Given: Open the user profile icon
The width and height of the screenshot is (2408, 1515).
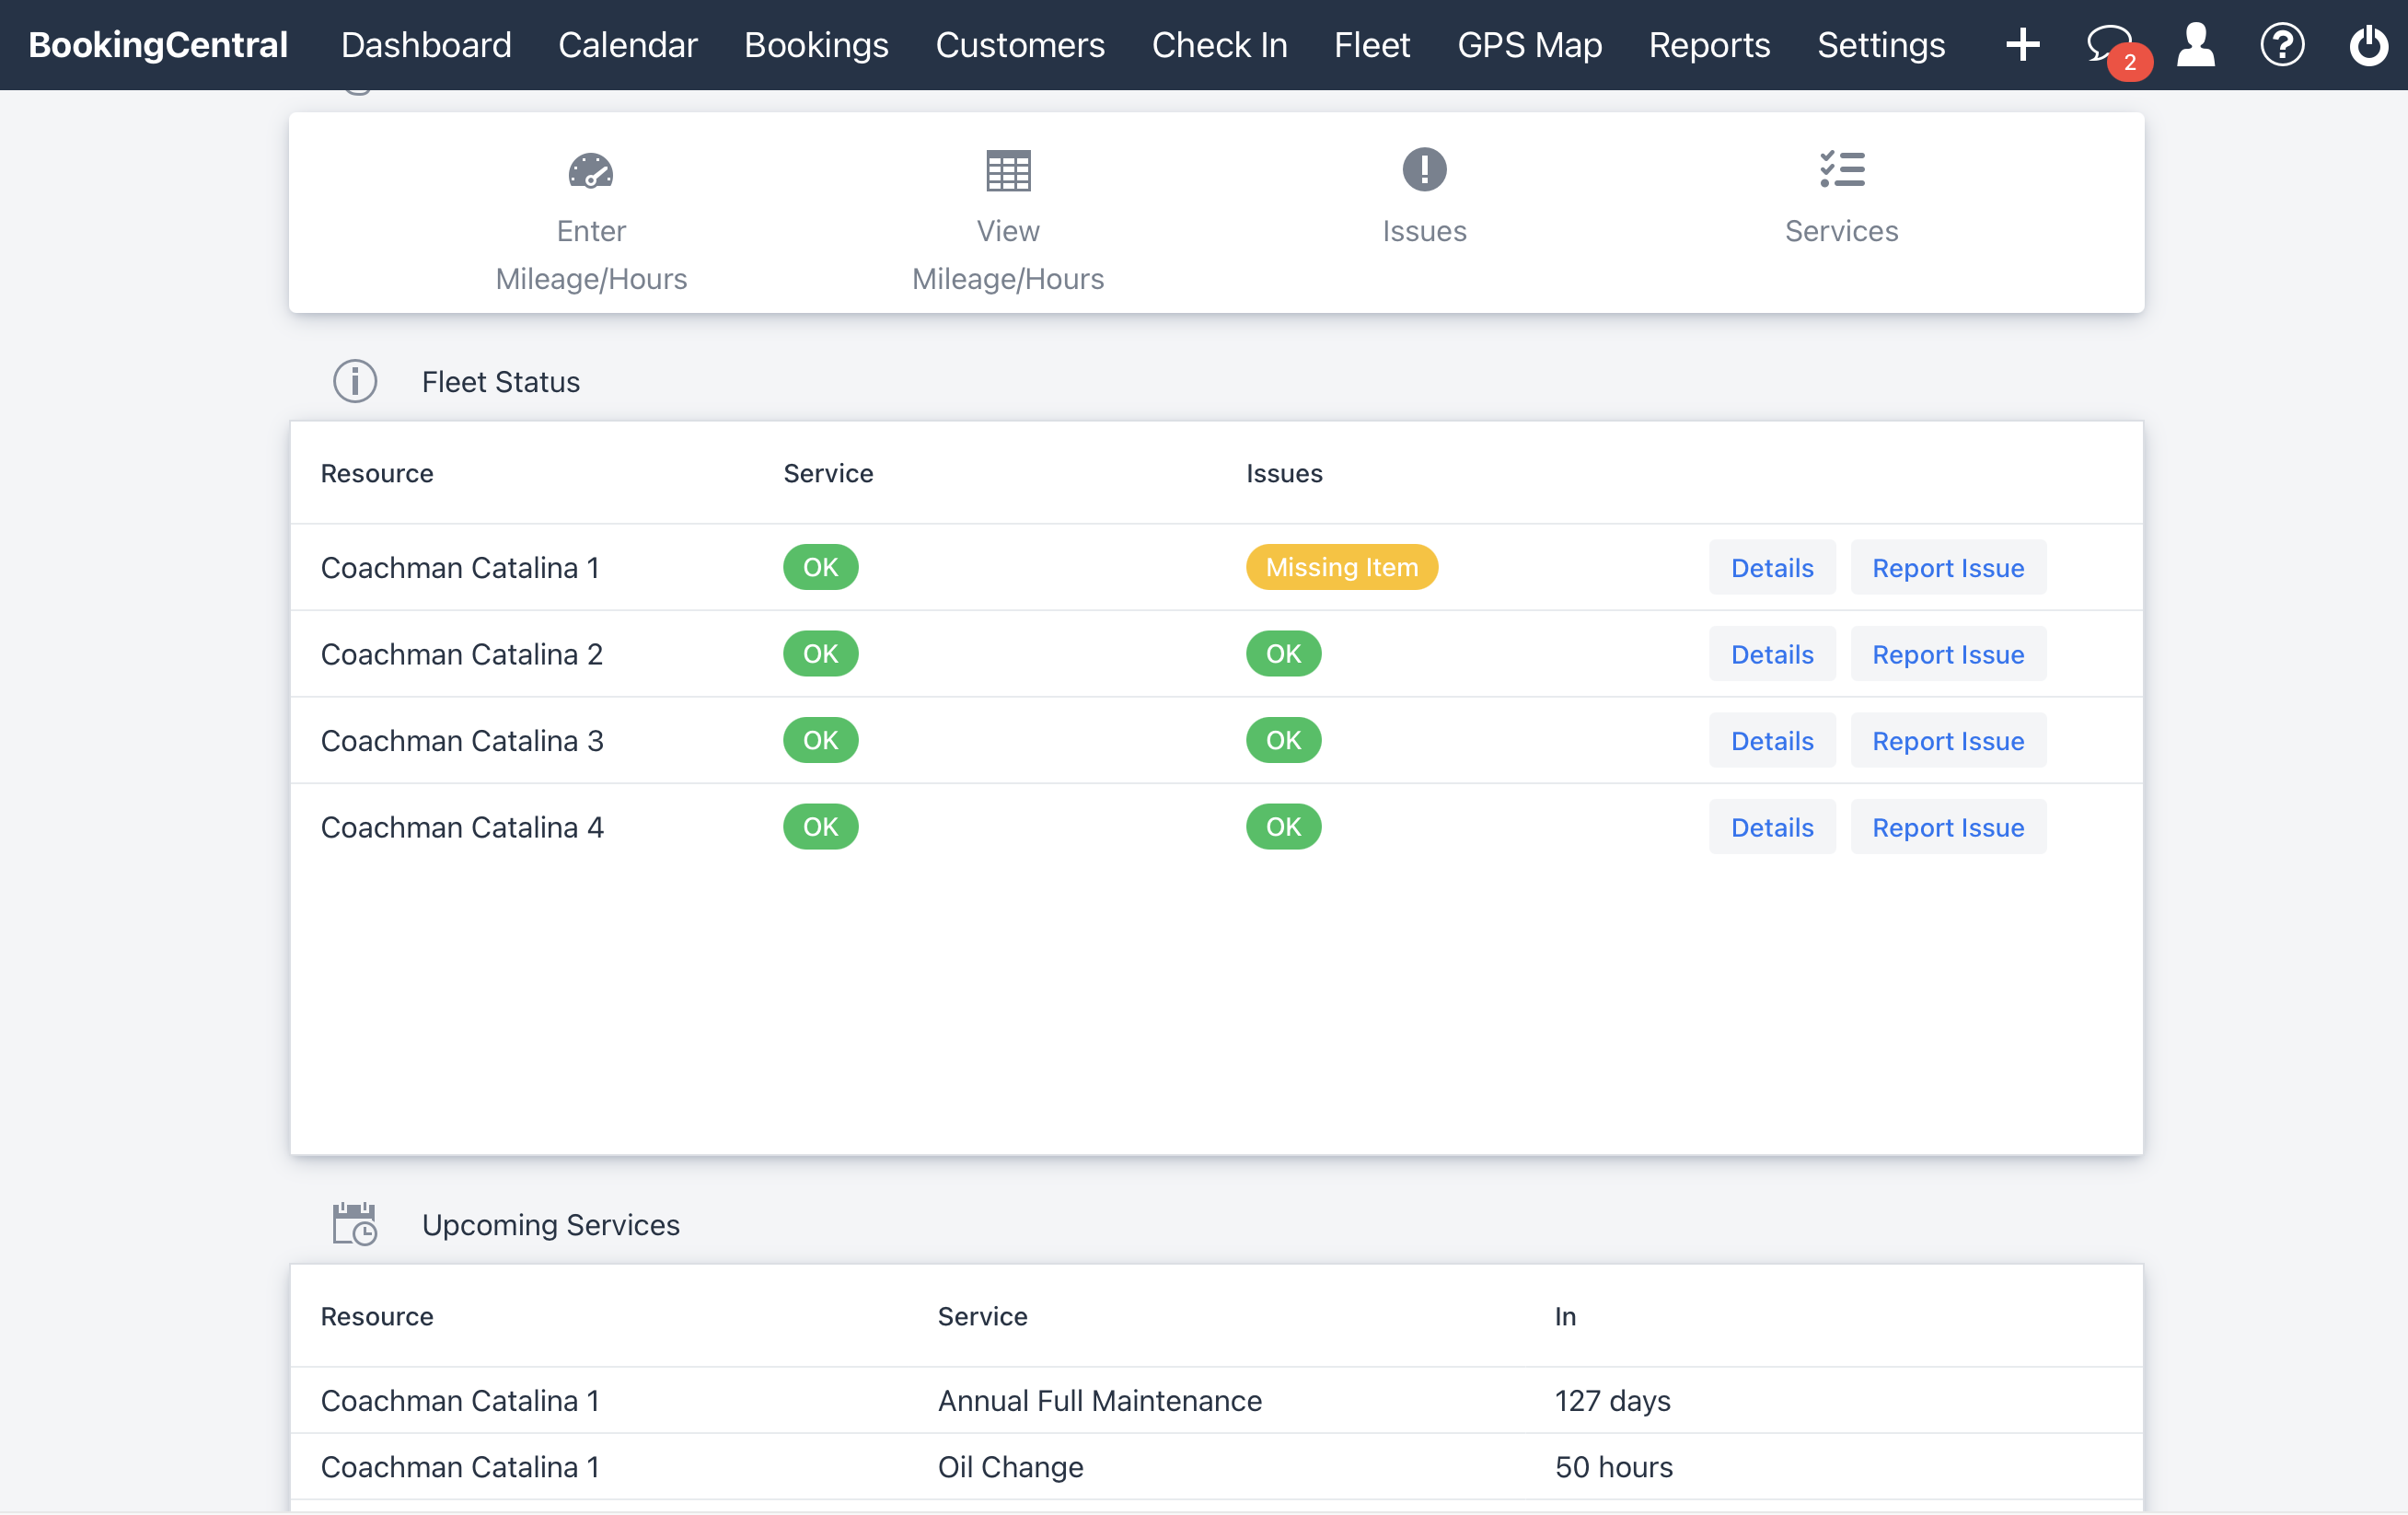Looking at the screenshot, I should pyautogui.click(x=2196, y=45).
